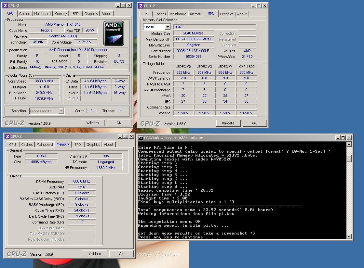
Task: Click the DC Mode value Unganged
Action: (106, 162)
